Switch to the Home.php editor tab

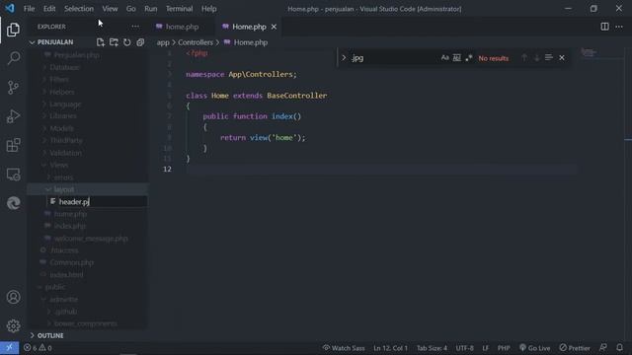click(249, 27)
